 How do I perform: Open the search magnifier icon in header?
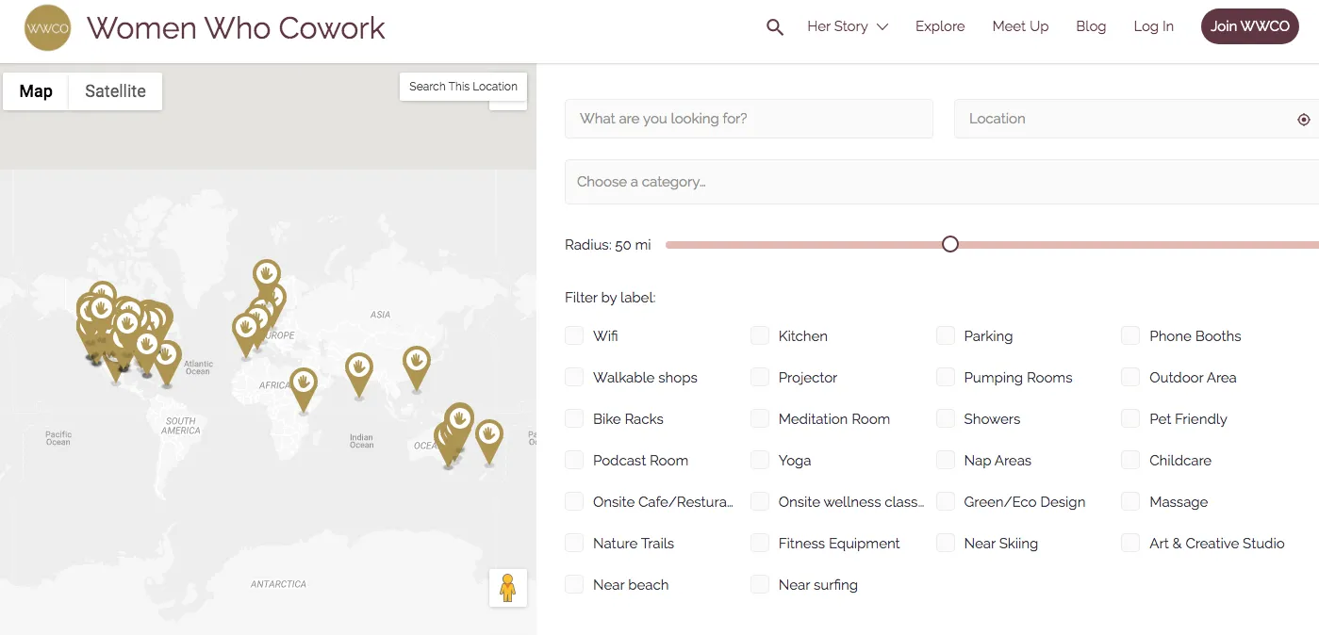775,27
